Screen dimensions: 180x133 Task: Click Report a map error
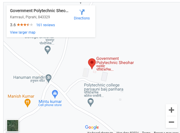(x=166, y=132)
